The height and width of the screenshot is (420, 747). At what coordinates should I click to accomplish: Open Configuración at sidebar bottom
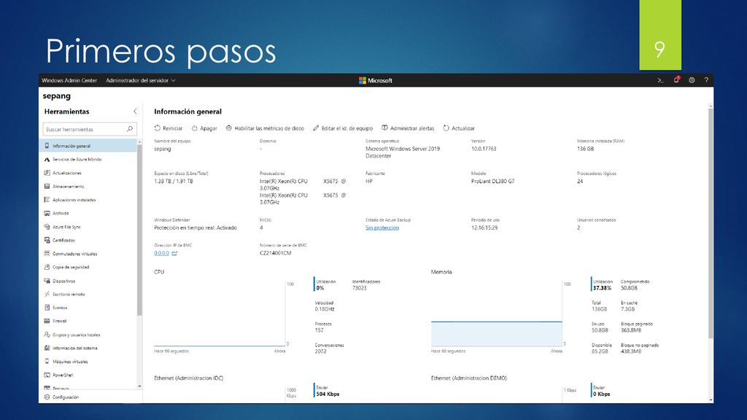61,397
